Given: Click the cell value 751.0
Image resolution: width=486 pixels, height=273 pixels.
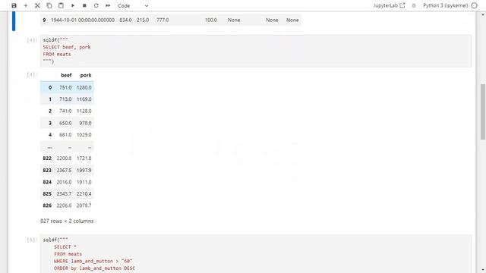Looking at the screenshot, I should click(65, 88).
